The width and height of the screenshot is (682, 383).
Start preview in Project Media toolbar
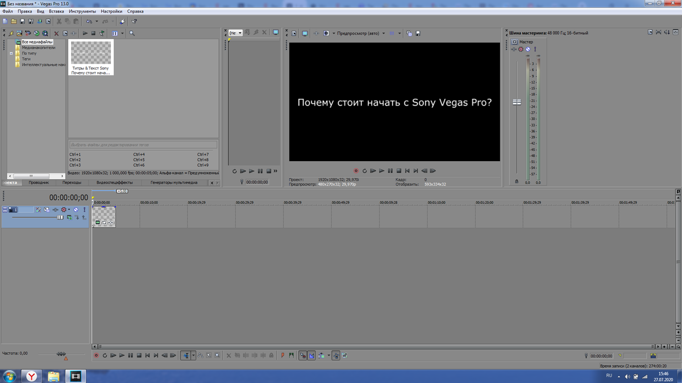point(85,33)
